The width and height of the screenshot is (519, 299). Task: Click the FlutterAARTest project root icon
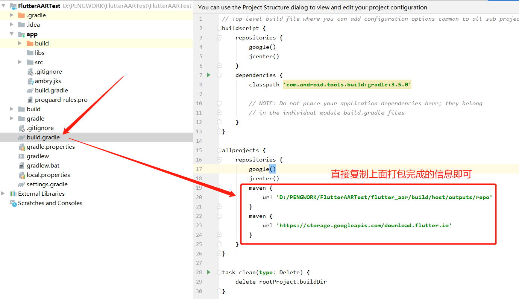[x=13, y=6]
